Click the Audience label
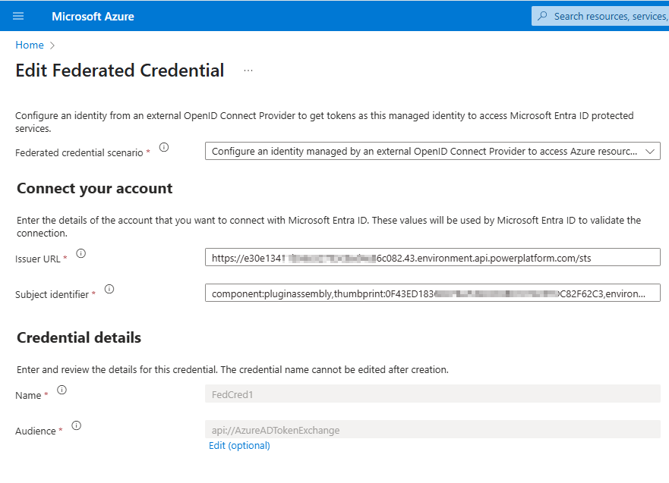Image resolution: width=669 pixels, height=483 pixels. click(x=36, y=431)
